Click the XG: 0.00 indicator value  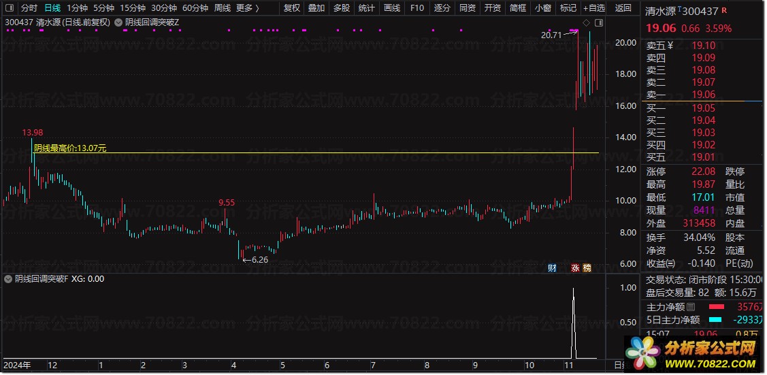88,279
